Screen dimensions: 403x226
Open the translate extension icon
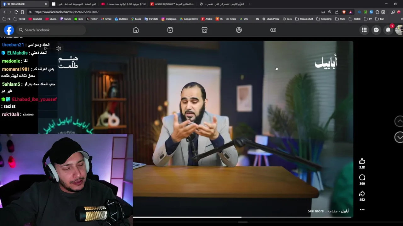371,12
